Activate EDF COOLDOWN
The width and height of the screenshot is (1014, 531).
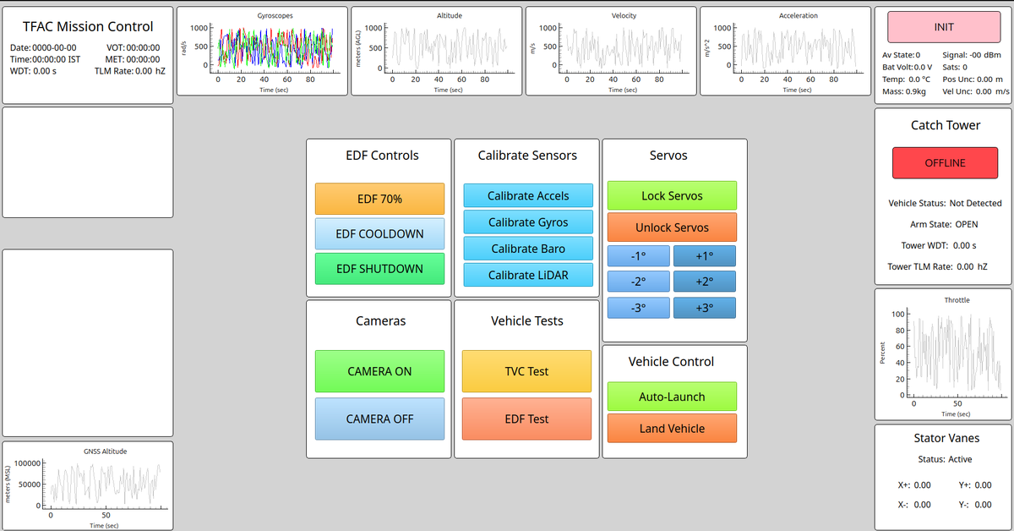(379, 233)
